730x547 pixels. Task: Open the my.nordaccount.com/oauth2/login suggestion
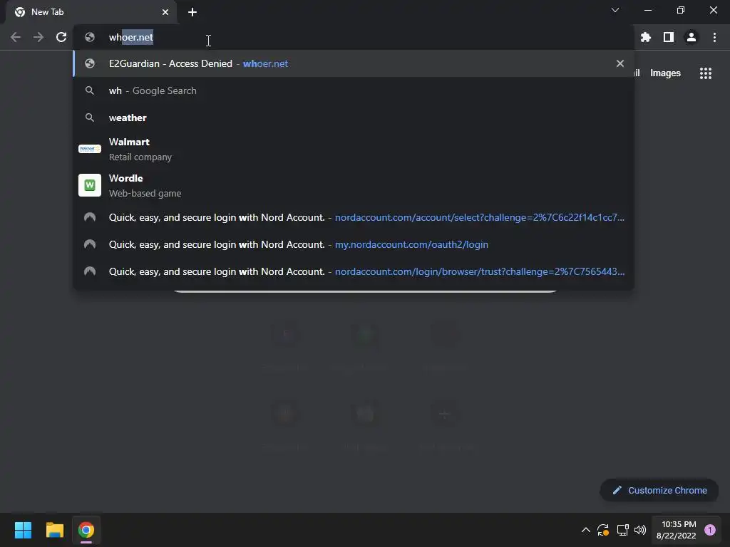pos(354,244)
